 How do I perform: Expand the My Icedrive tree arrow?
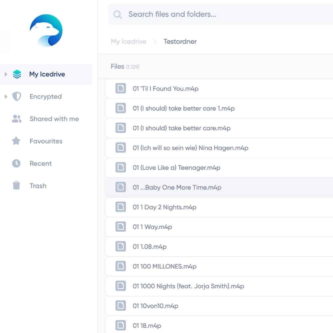pos(6,74)
